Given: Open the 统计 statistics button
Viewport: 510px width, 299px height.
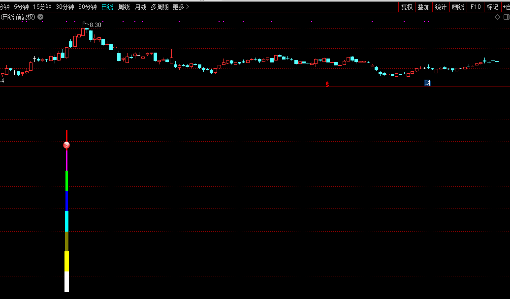Looking at the screenshot, I should pyautogui.click(x=441, y=7).
